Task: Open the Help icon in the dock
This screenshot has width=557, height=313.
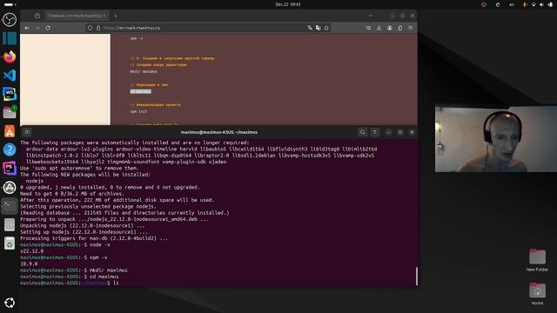Action: pos(10,150)
